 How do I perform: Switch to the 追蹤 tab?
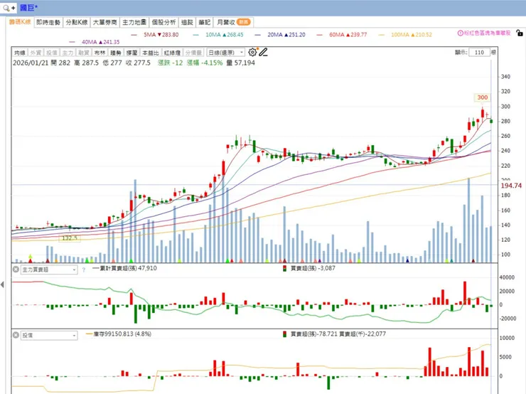click(x=187, y=22)
